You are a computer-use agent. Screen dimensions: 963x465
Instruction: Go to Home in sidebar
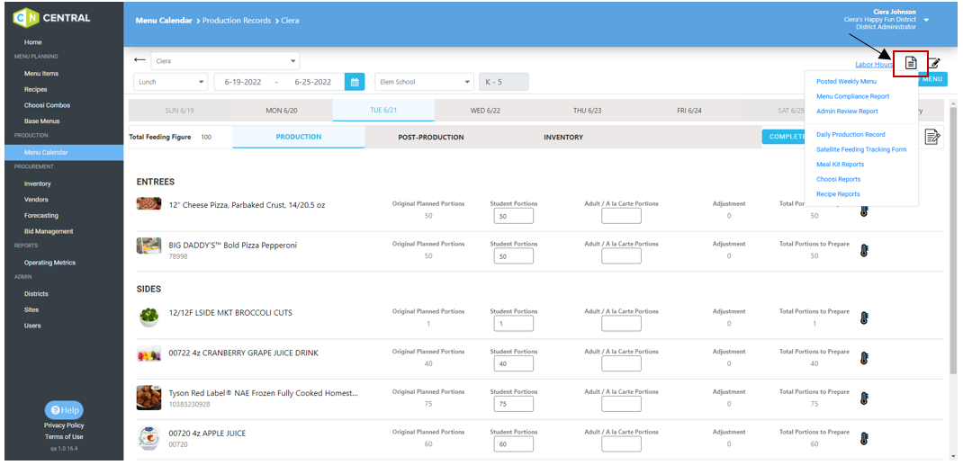(x=33, y=42)
